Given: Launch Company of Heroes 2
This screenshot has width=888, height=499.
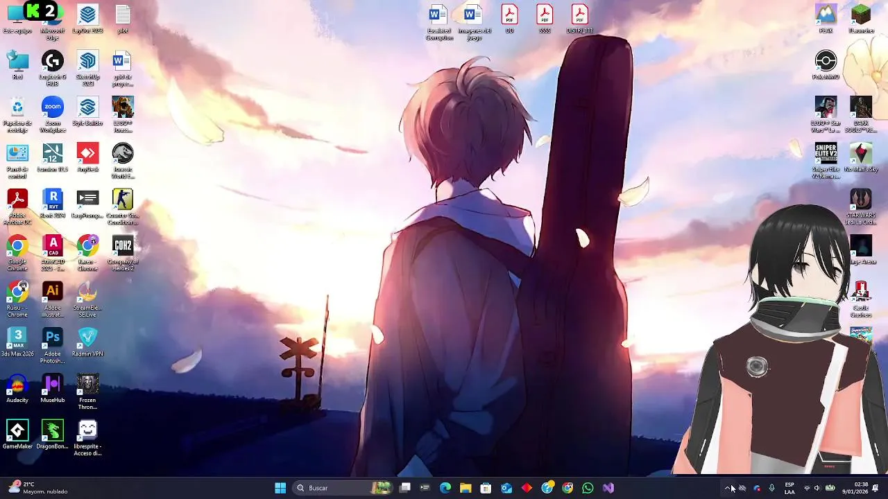Looking at the screenshot, I should click(x=123, y=252).
